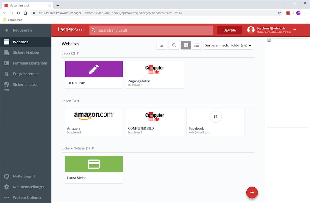Open the Zugangsdaten entry card
The width and height of the screenshot is (310, 203).
[x=155, y=75]
